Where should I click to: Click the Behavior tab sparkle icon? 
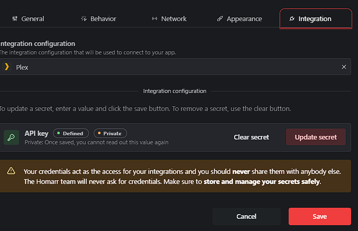(84, 19)
